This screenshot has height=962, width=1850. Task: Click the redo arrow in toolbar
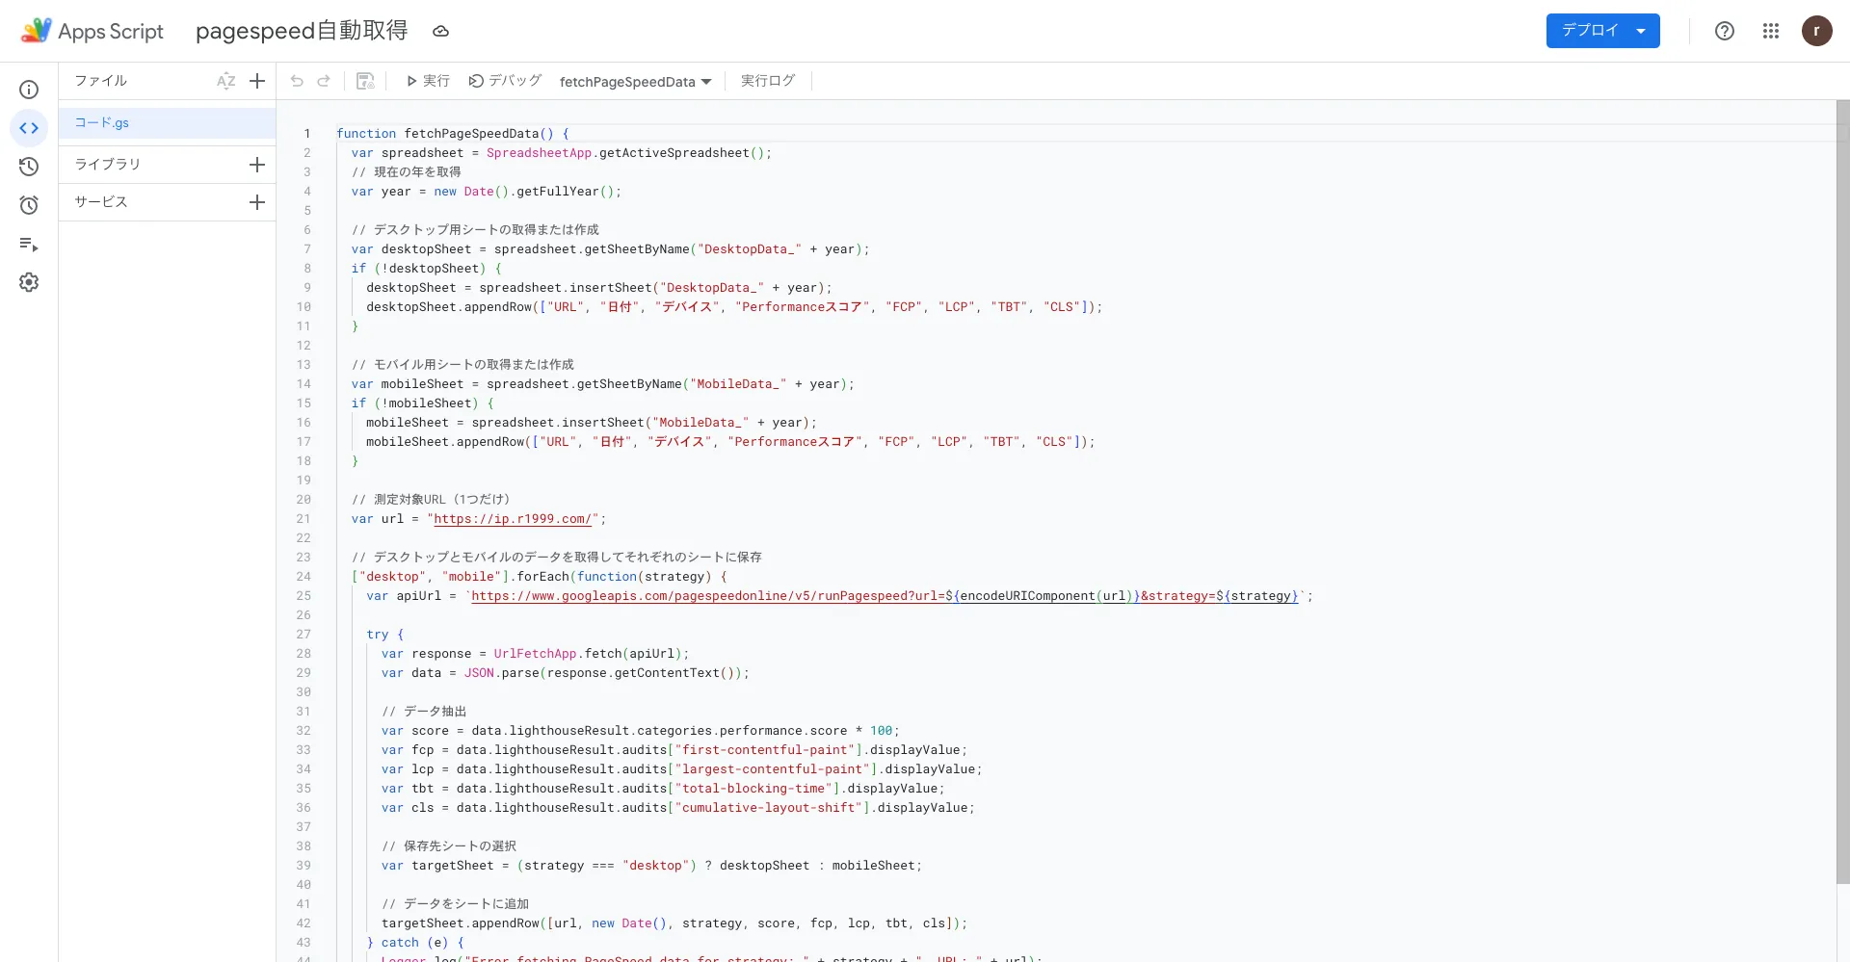click(324, 81)
